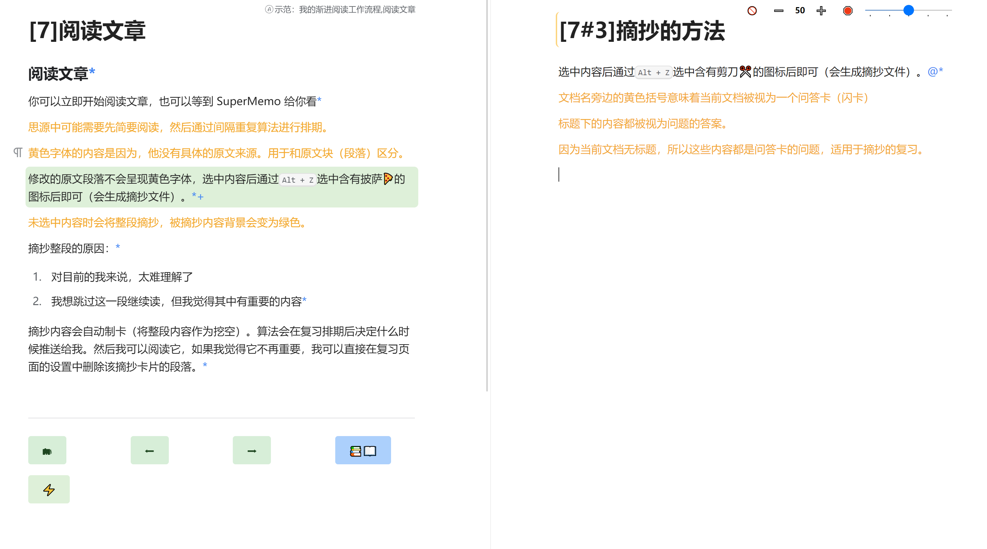Image resolution: width=987 pixels, height=549 pixels.
Task: Click the left arrow navigation button
Action: click(x=149, y=451)
